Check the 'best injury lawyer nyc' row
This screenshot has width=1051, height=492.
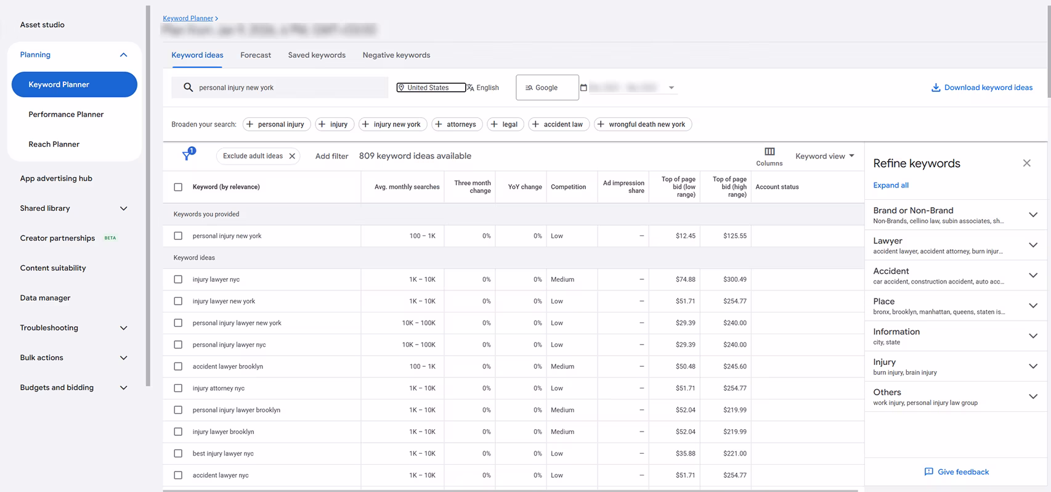click(178, 453)
